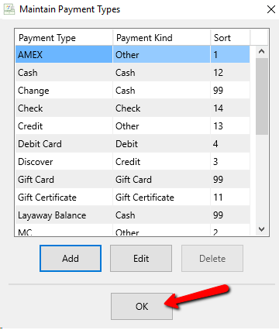Click sort value 99 in Layaway Balance row
The width and height of the screenshot is (279, 330).
(230, 215)
